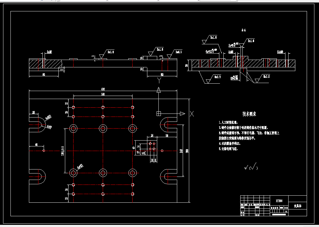The image size is (319, 227).
Task: Select the A-A section view label
Action: coord(244,30)
